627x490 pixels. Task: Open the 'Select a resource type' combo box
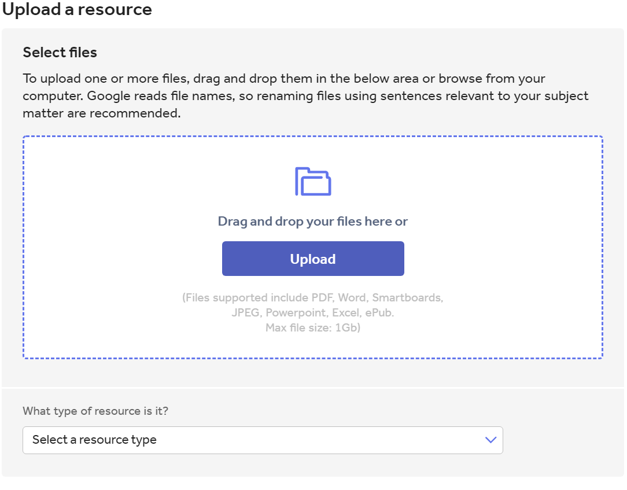(x=263, y=440)
